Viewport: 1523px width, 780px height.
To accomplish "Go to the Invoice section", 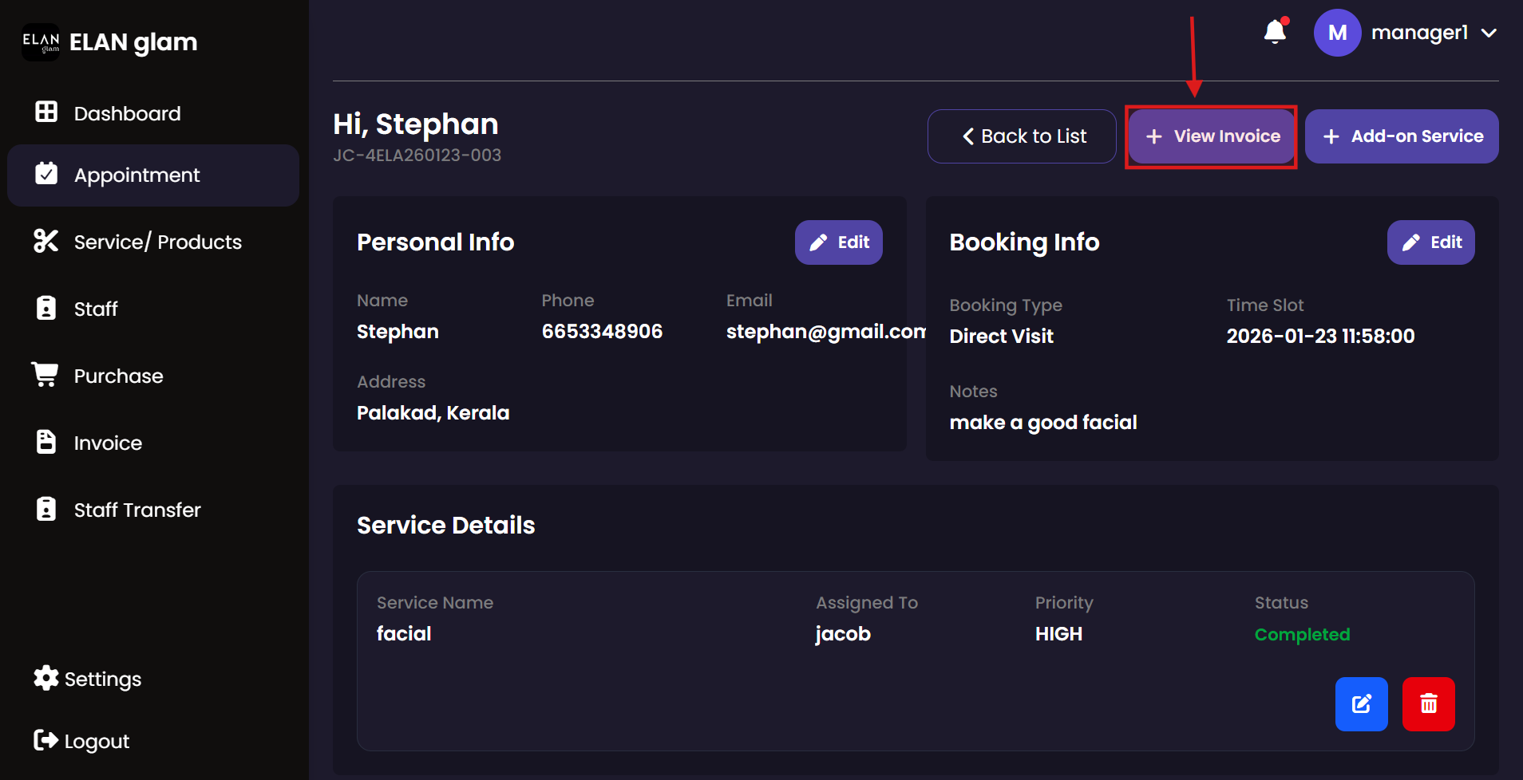I will 108,443.
